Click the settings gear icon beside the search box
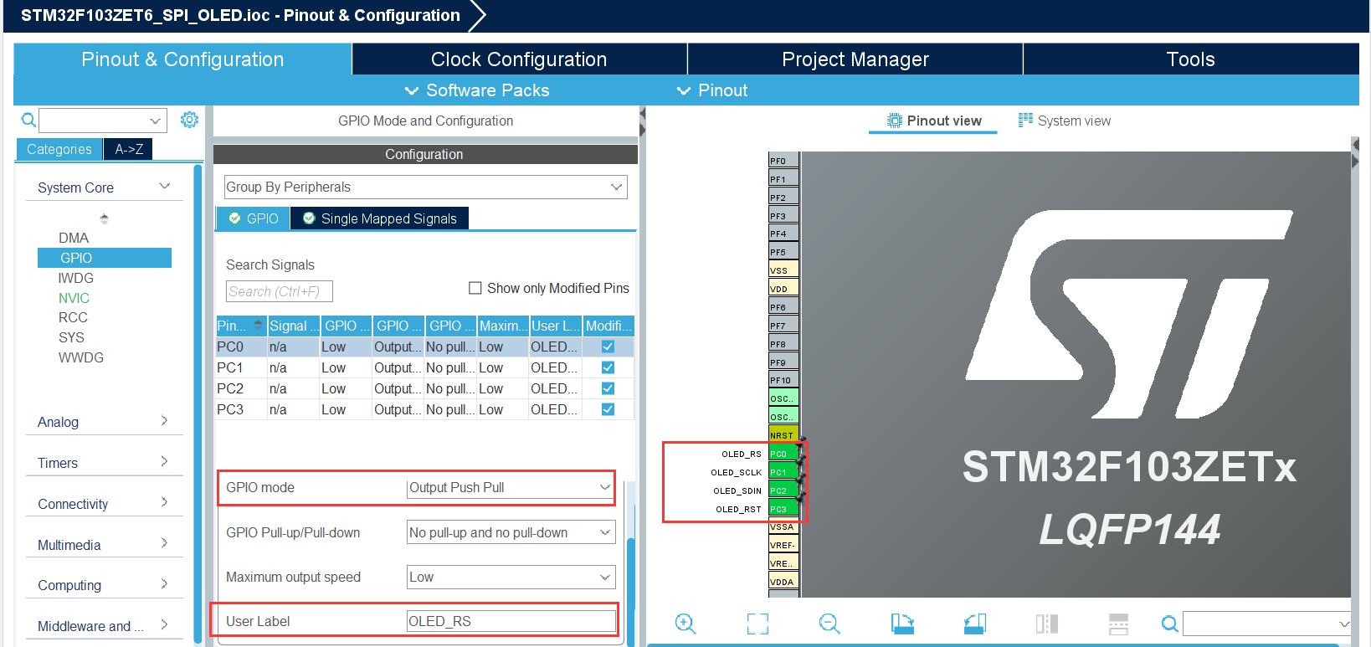1371x647 pixels. [x=190, y=120]
